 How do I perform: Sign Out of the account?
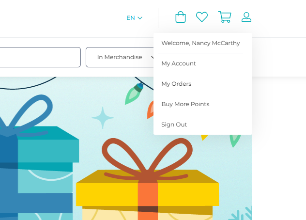[174, 125]
